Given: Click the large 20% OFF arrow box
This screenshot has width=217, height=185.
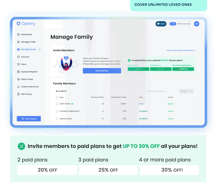Looking at the screenshot, I should tap(47, 170).
